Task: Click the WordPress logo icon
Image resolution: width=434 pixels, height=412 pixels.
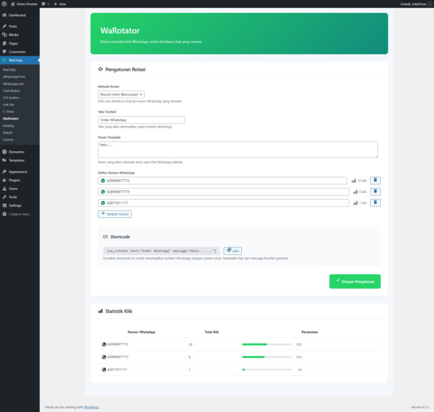Action: tap(4, 4)
